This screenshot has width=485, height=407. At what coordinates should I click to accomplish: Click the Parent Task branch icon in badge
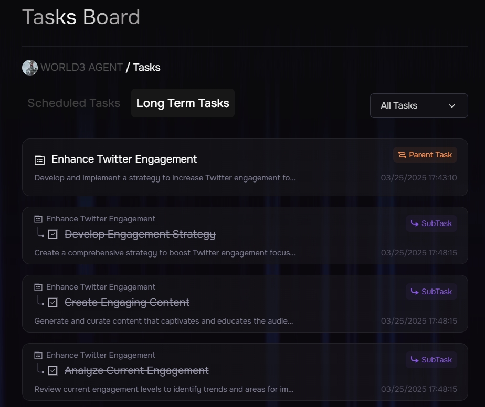pyautogui.click(x=402, y=155)
